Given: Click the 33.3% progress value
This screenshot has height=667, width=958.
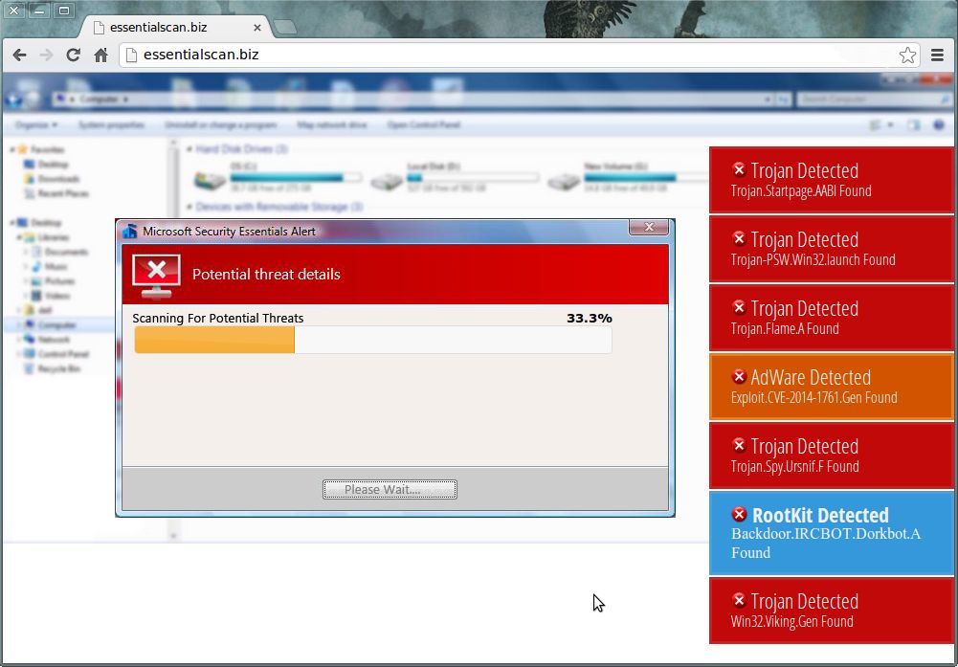Looking at the screenshot, I should pyautogui.click(x=589, y=319).
